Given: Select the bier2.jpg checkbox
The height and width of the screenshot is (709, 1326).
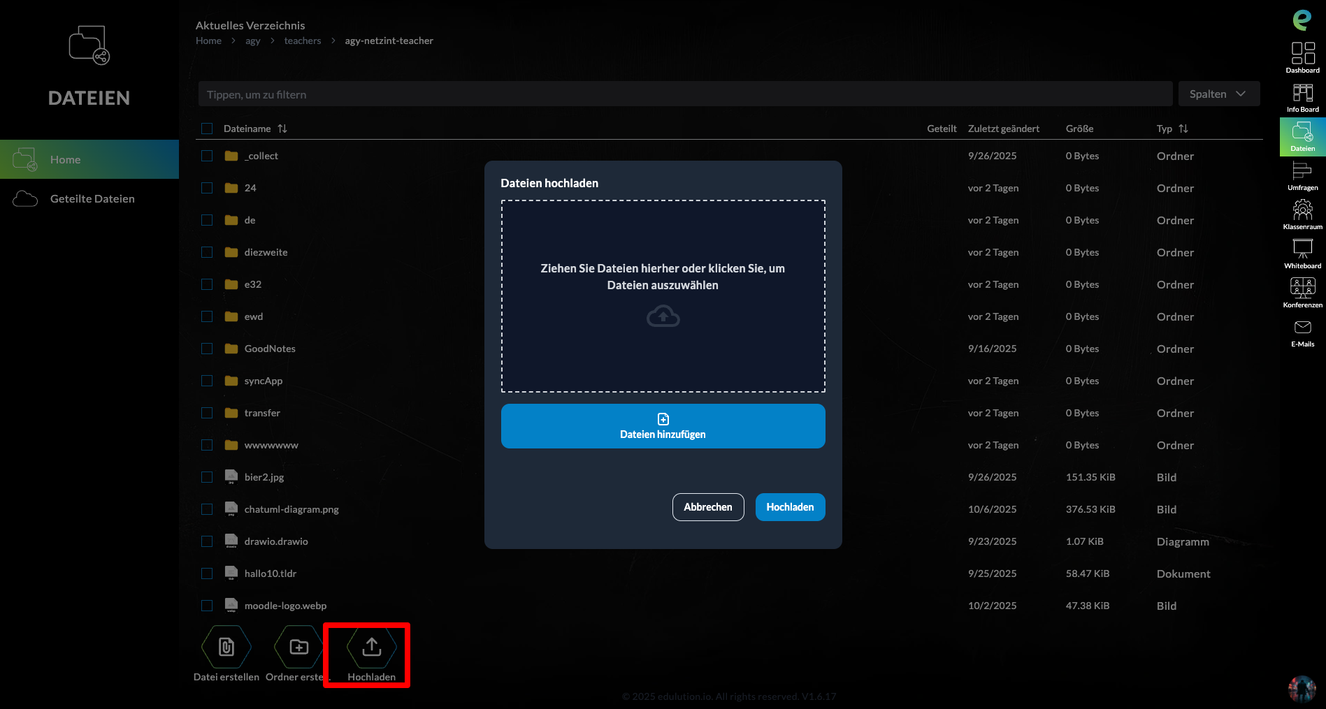Looking at the screenshot, I should [x=207, y=477].
